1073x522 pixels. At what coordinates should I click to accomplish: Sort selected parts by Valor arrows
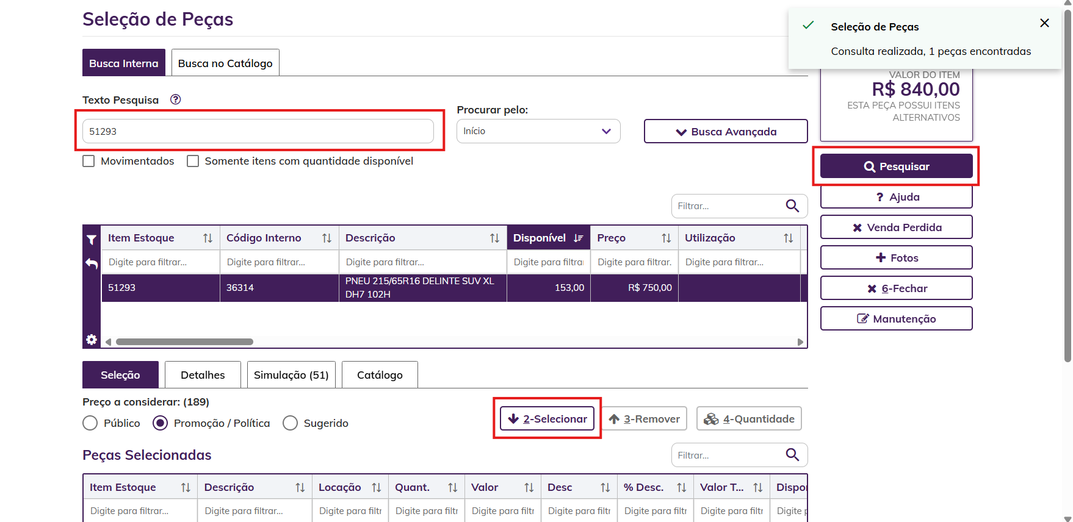pos(529,488)
